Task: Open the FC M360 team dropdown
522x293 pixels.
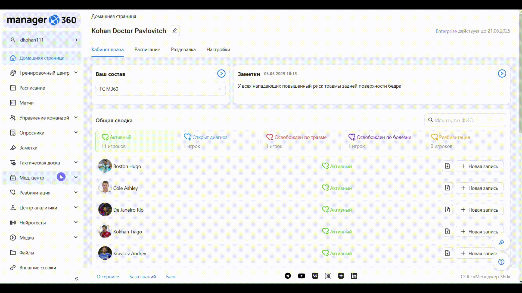Action: 160,89
